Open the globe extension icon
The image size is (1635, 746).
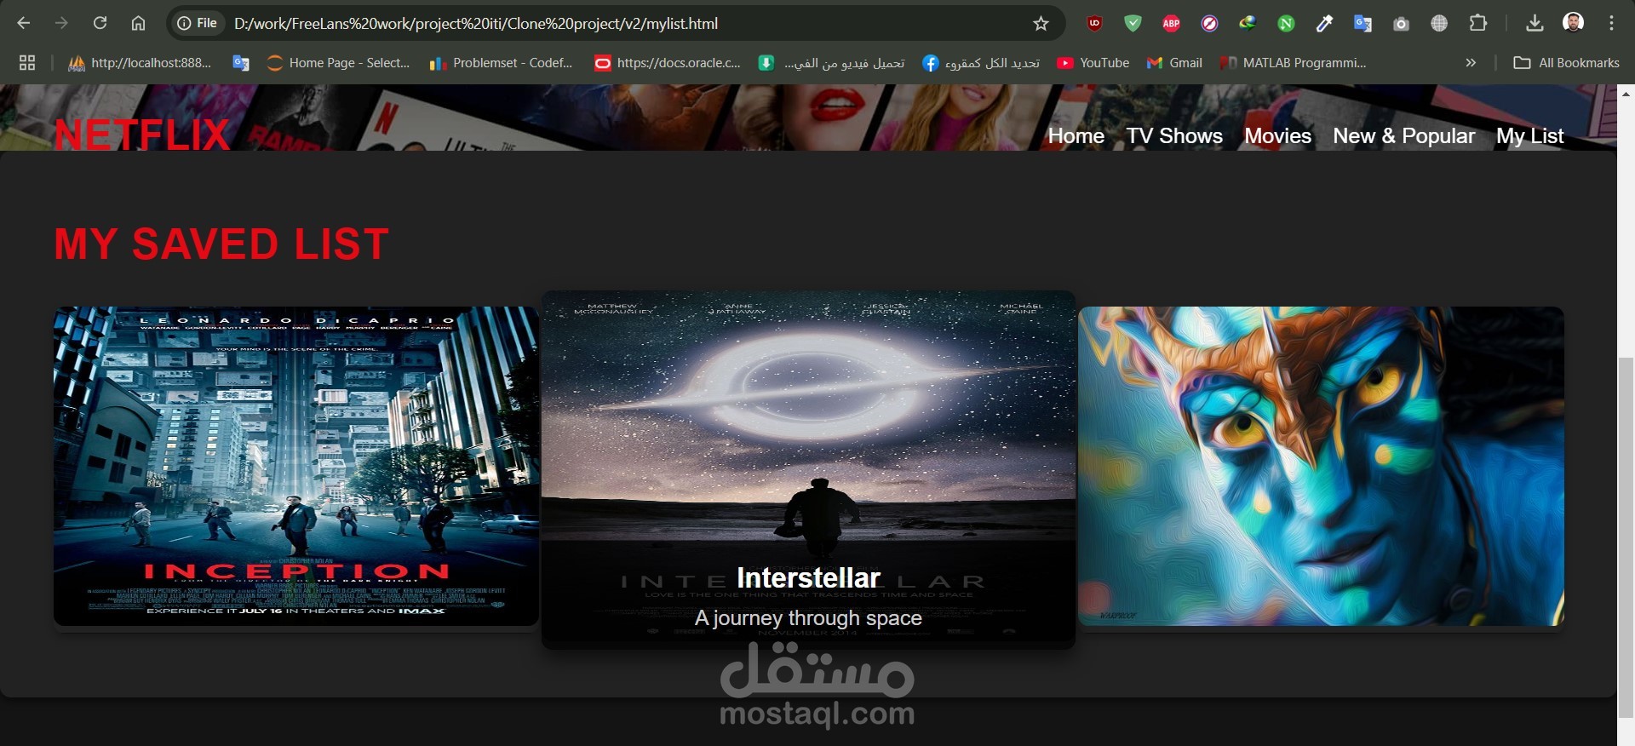(1439, 23)
